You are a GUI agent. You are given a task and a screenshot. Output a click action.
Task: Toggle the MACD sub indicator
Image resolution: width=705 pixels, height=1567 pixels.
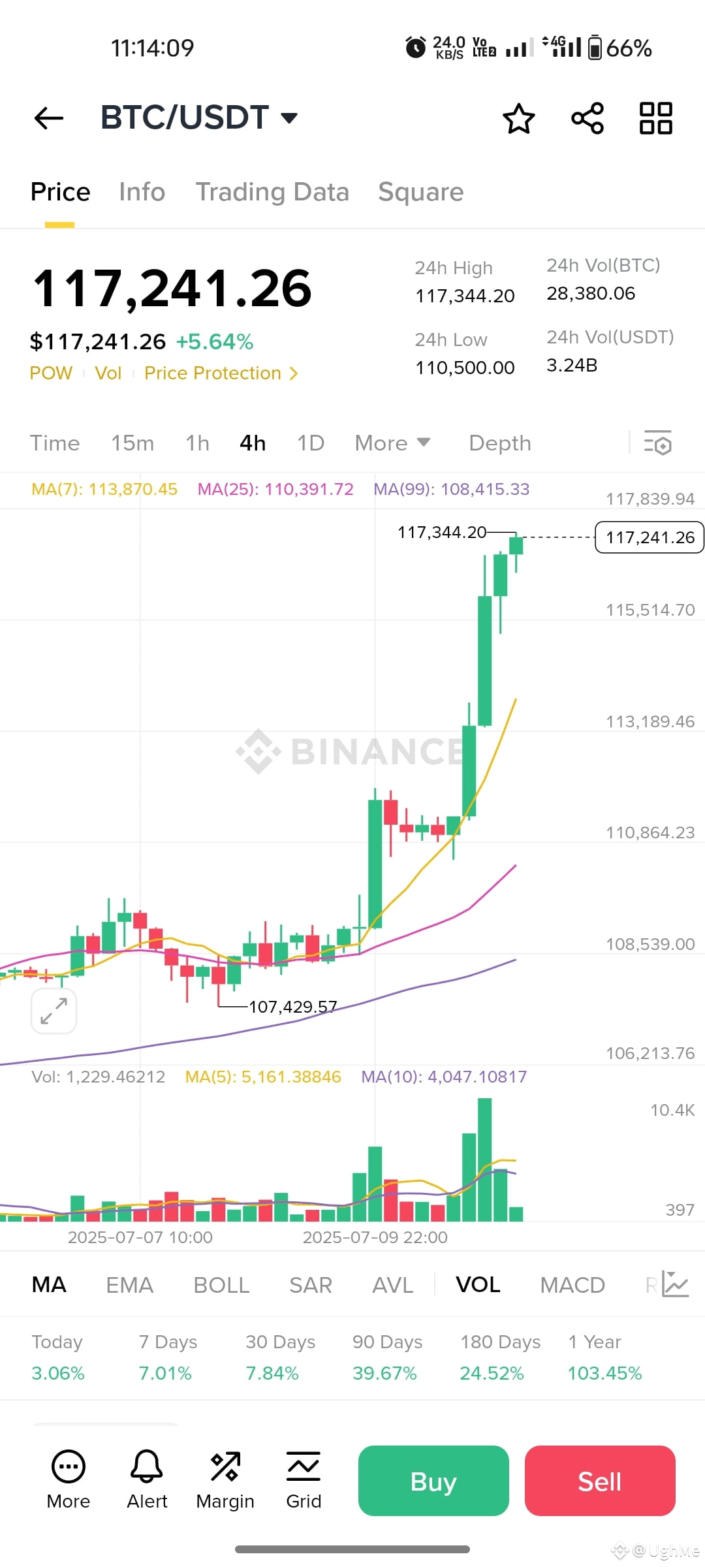[572, 1284]
